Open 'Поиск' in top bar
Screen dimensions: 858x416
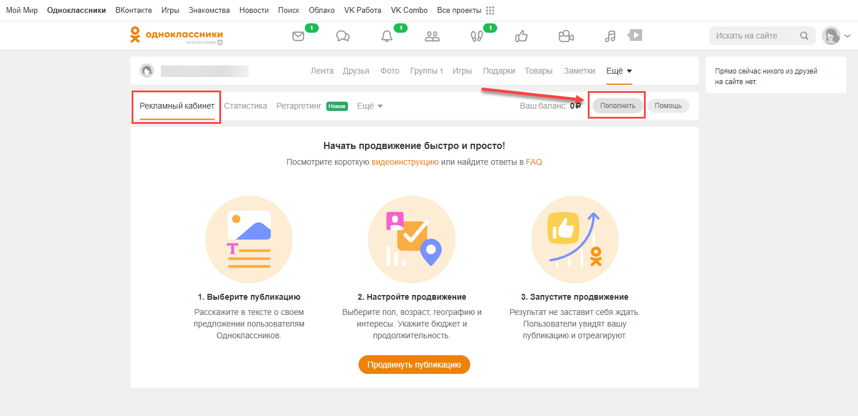[289, 11]
